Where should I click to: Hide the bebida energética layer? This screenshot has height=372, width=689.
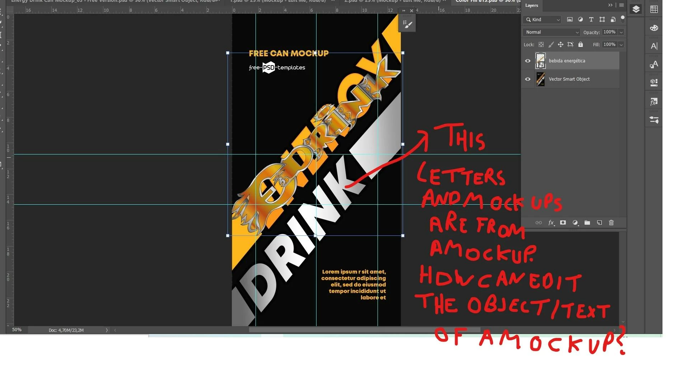pos(528,61)
